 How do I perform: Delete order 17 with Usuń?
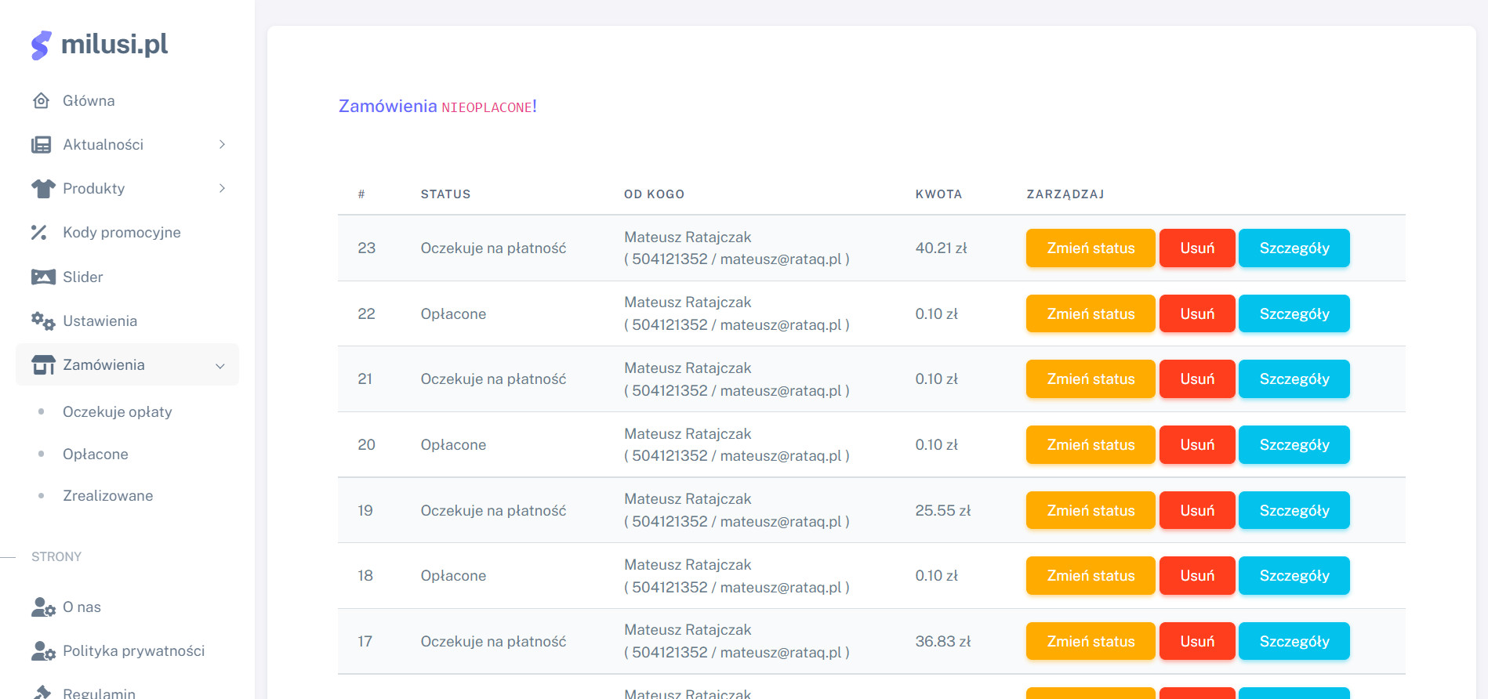1197,641
